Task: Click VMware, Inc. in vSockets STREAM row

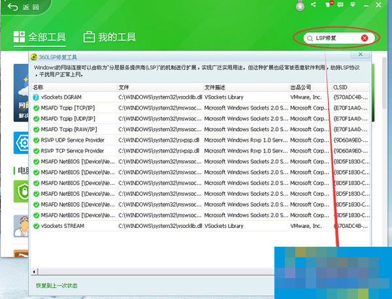Action: pos(306,226)
